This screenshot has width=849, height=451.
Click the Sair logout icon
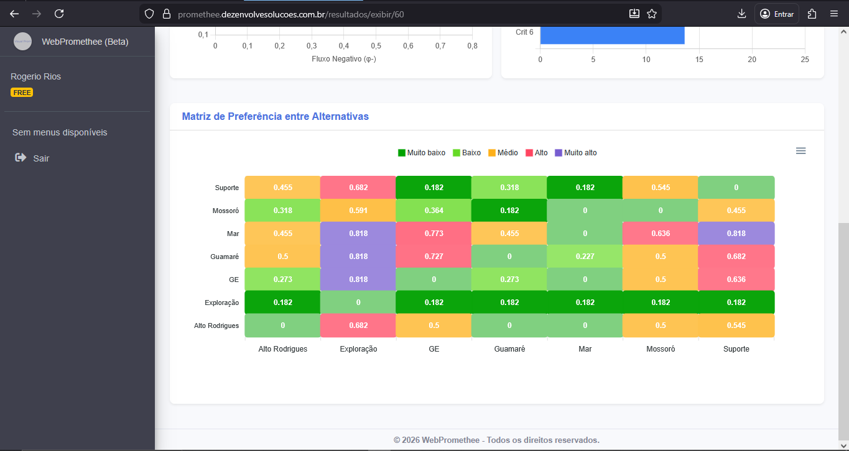[x=21, y=158]
